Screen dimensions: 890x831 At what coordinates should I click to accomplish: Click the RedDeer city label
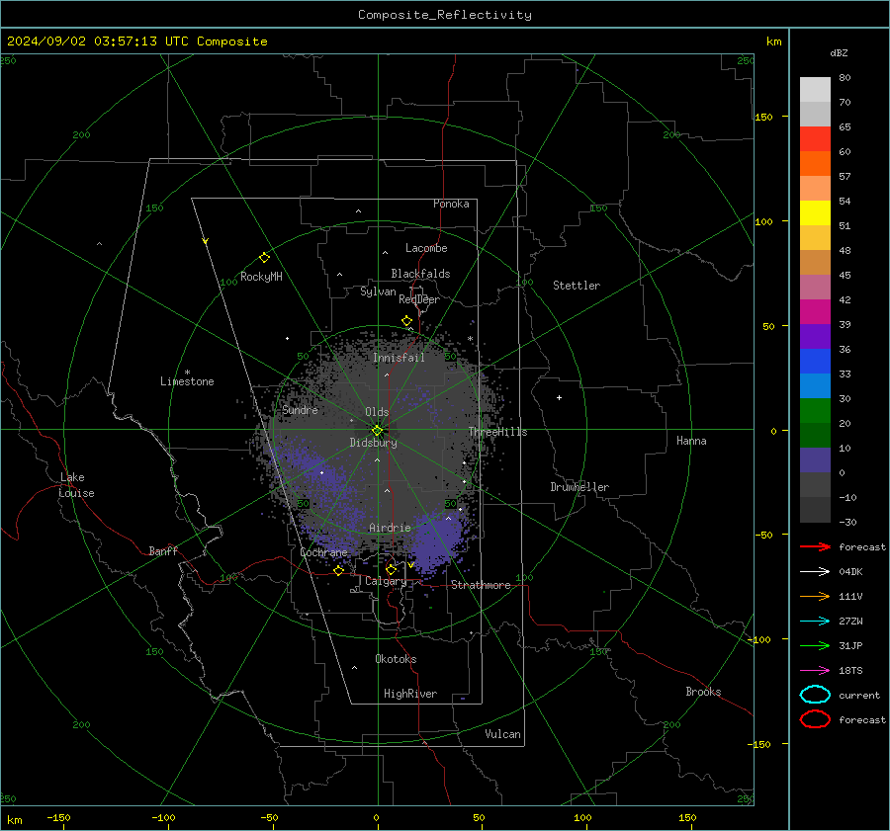[419, 299]
